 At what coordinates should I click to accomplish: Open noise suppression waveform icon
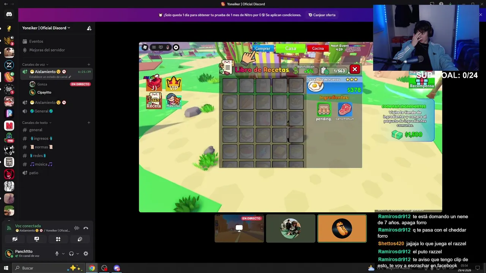tap(77, 228)
